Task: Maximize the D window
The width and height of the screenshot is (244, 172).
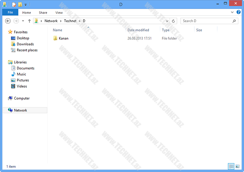Action: pyautogui.click(x=225, y=3)
